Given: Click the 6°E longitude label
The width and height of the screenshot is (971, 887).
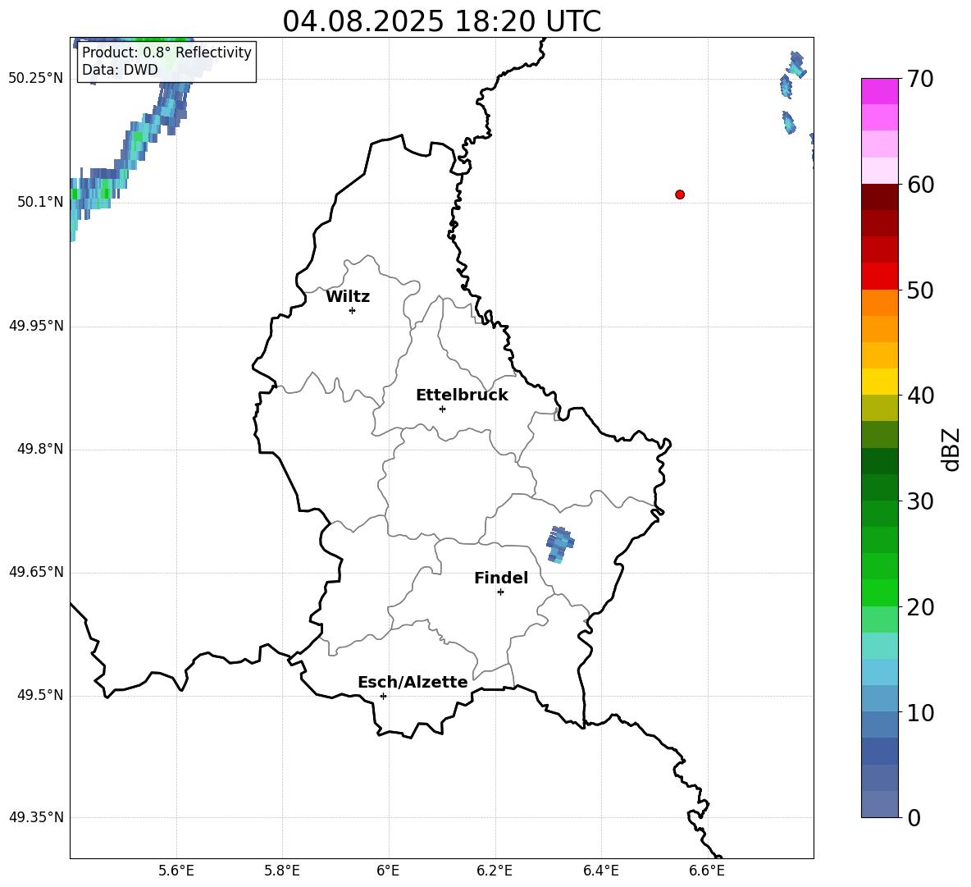Looking at the screenshot, I should [388, 871].
